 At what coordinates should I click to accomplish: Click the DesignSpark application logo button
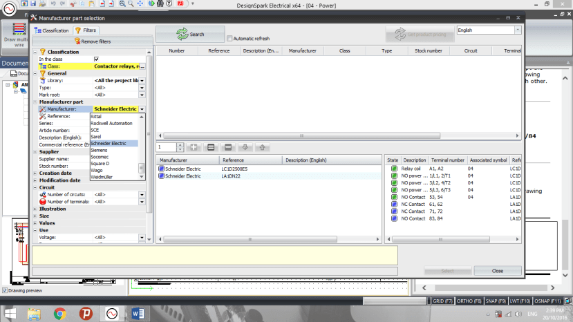9,9
